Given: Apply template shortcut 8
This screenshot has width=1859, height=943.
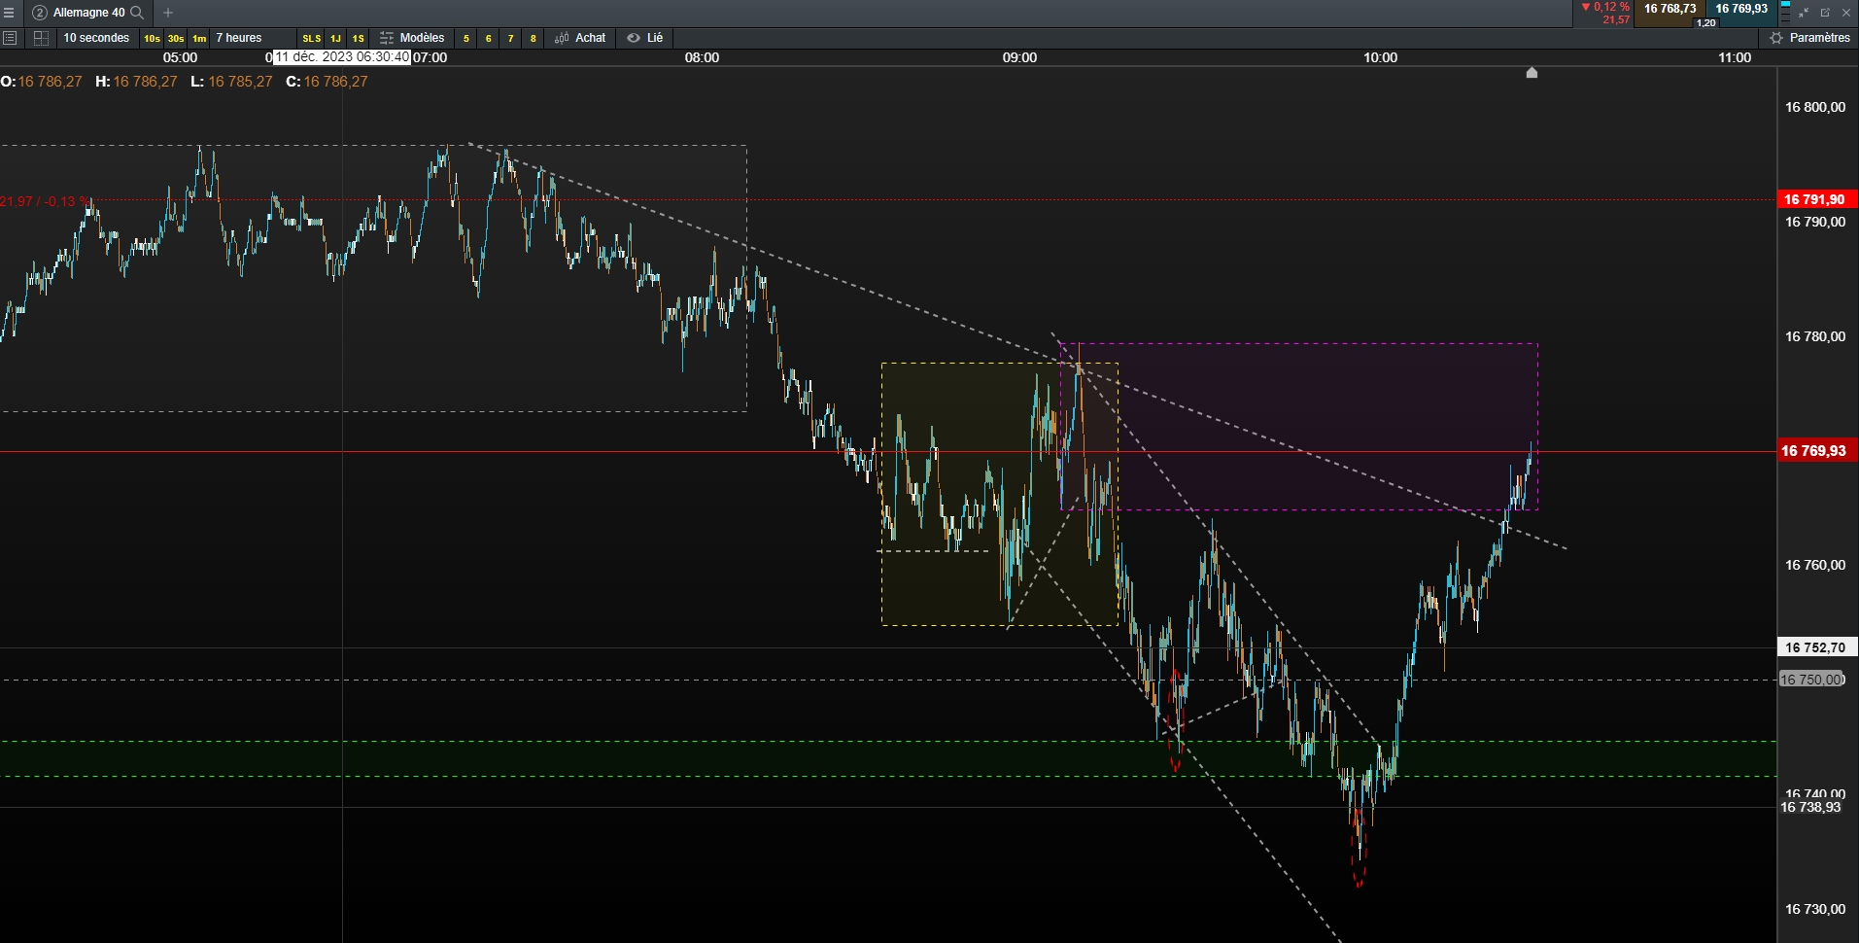Looking at the screenshot, I should pyautogui.click(x=533, y=39).
